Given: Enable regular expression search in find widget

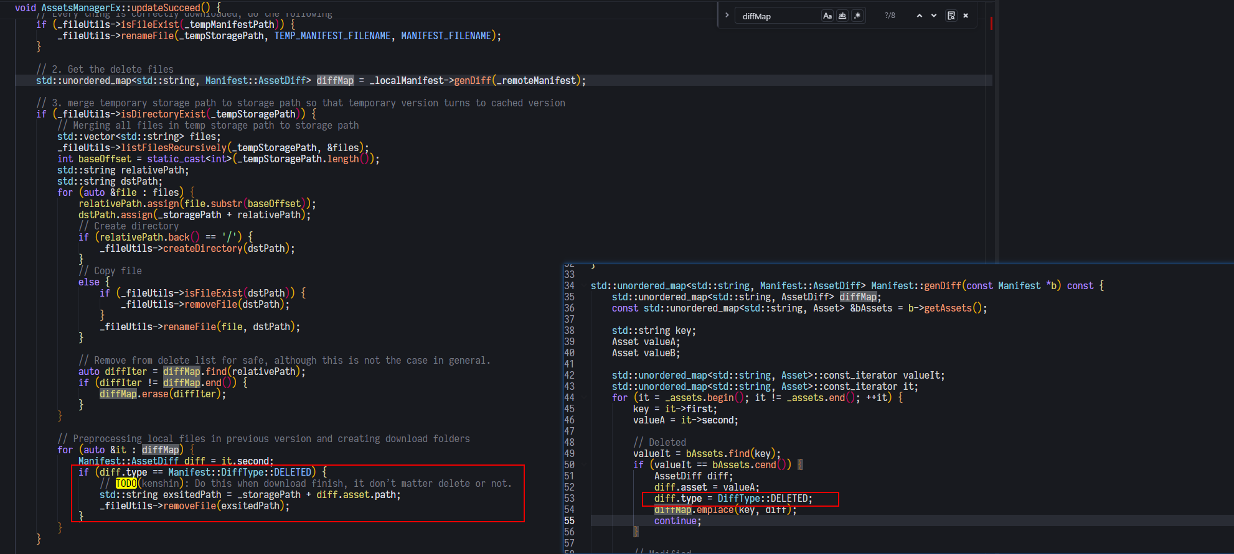Looking at the screenshot, I should click(857, 16).
